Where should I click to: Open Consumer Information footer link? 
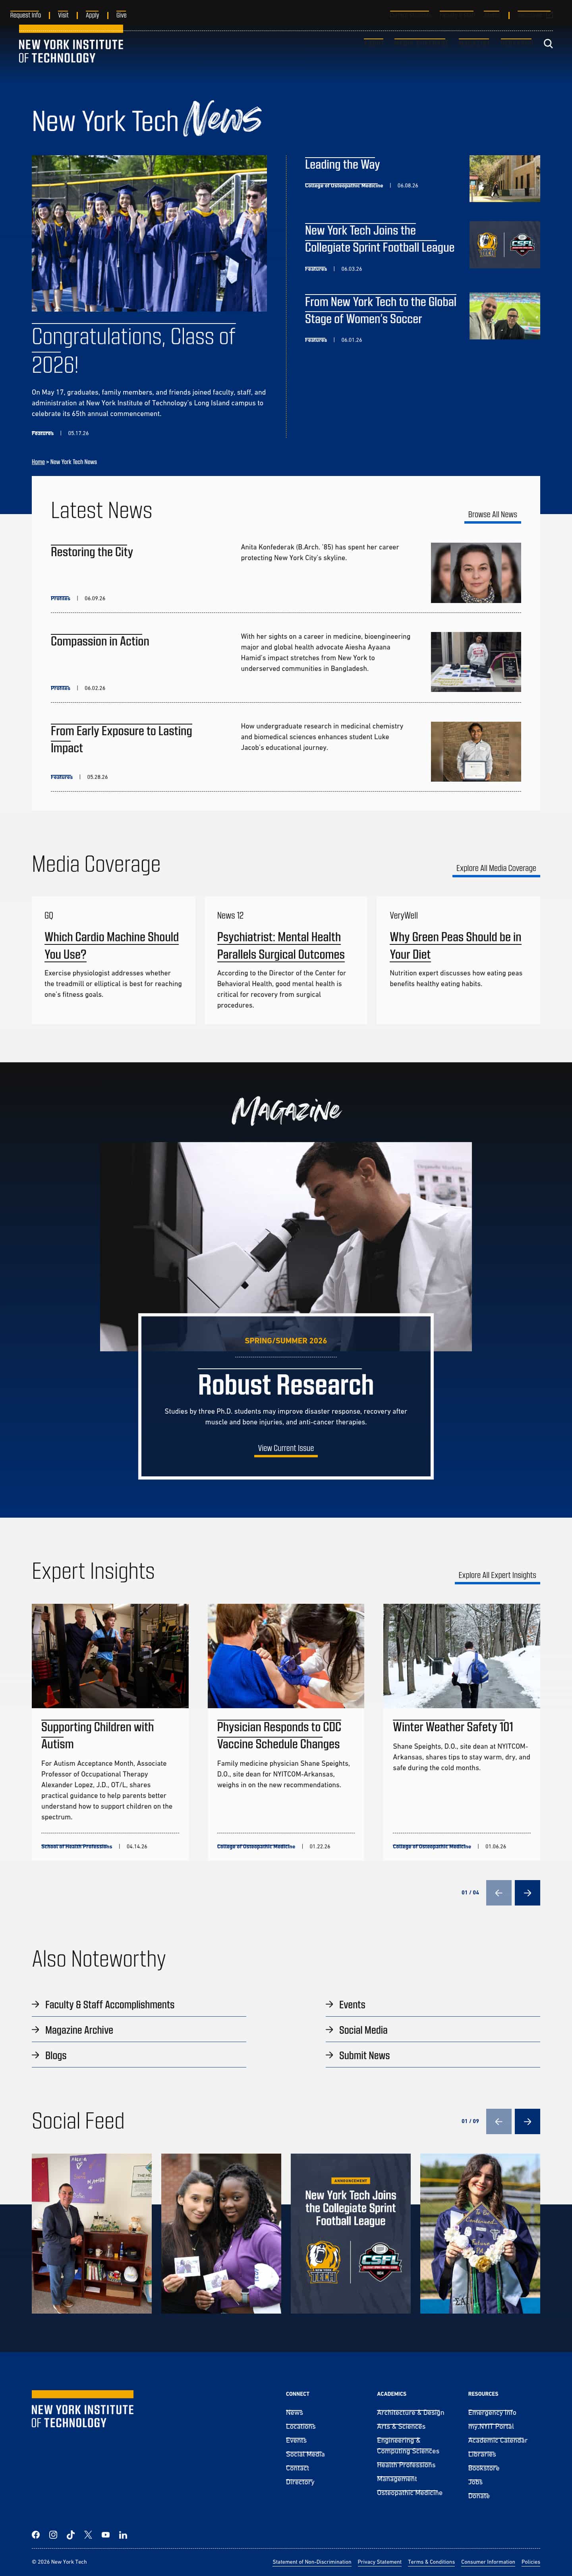[x=488, y=2562]
